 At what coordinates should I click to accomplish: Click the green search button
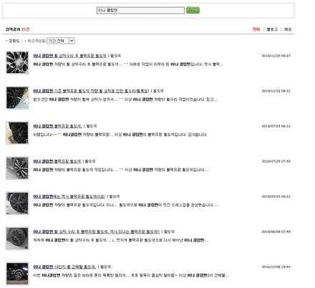click(x=193, y=10)
